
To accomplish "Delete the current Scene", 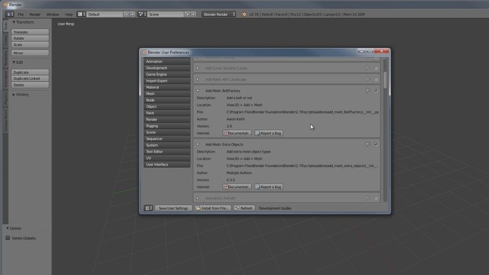I will coord(193,14).
